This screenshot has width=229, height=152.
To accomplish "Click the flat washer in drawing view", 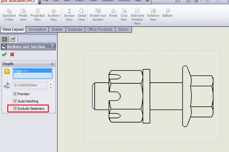I will click(146, 96).
